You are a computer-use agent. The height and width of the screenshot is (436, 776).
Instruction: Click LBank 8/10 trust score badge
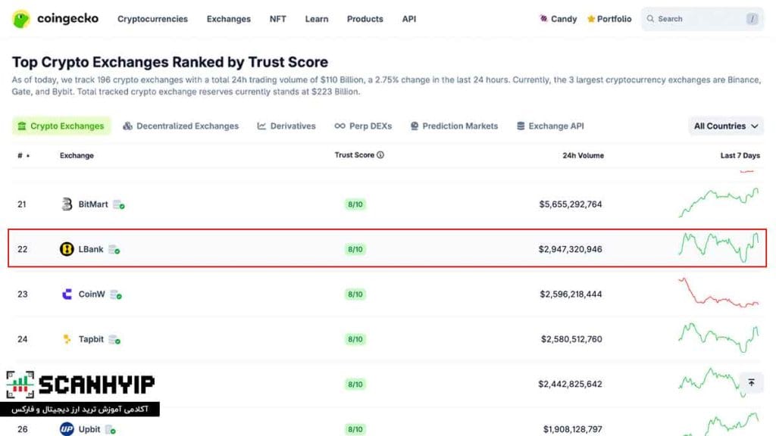pos(355,249)
